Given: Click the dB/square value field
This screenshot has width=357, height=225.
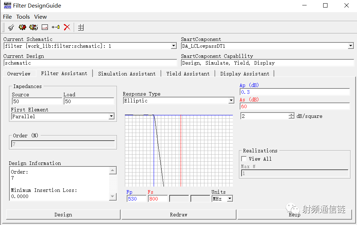Looking at the screenshot, I should coord(265,116).
